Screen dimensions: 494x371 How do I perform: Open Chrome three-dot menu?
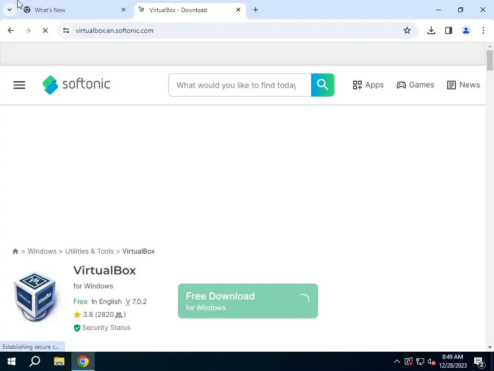483,30
